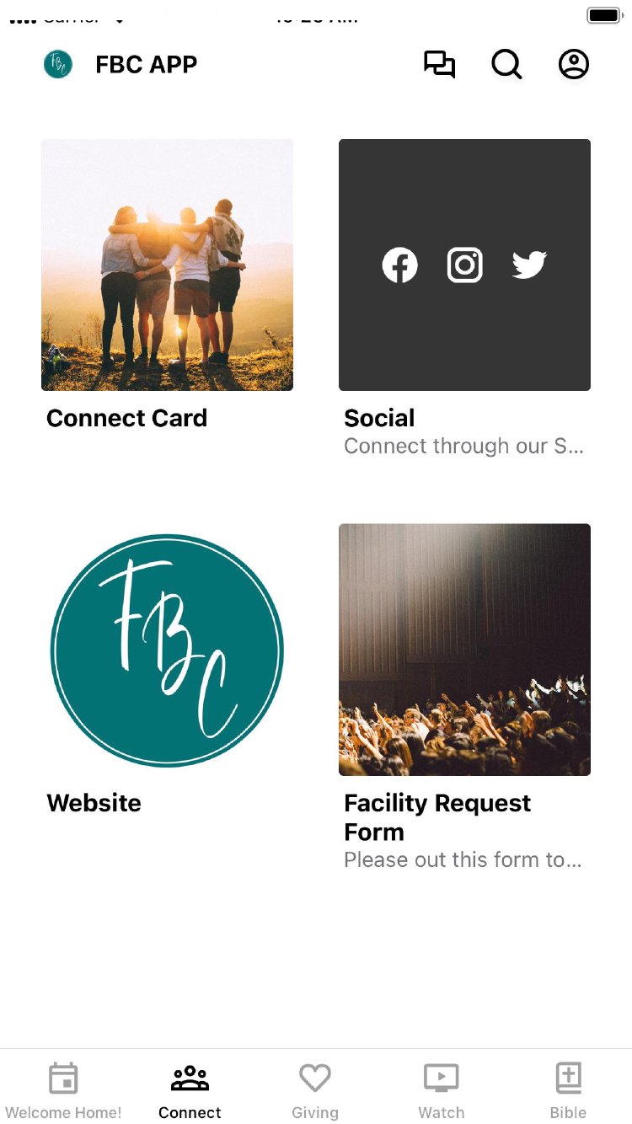The height and width of the screenshot is (1124, 632).
Task: Open the Watch tab
Action: [442, 1090]
